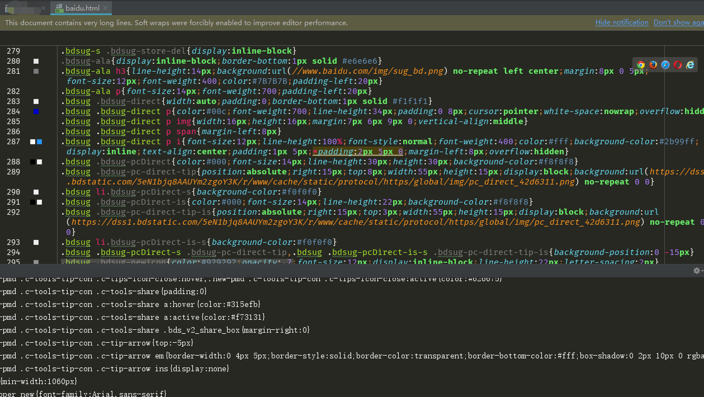Click line number 285 in gutter

13,121
